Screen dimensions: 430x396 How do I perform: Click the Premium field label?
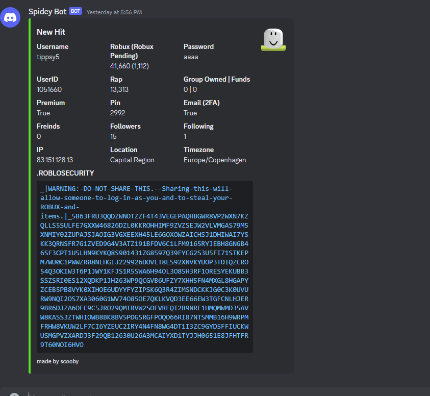[x=50, y=103]
